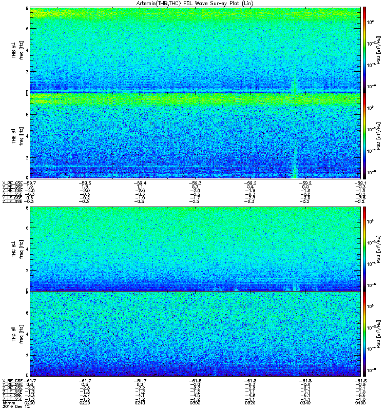This screenshot has width=385, height=410.
Task: Click the "0400" time tick label
Action: coord(361,403)
